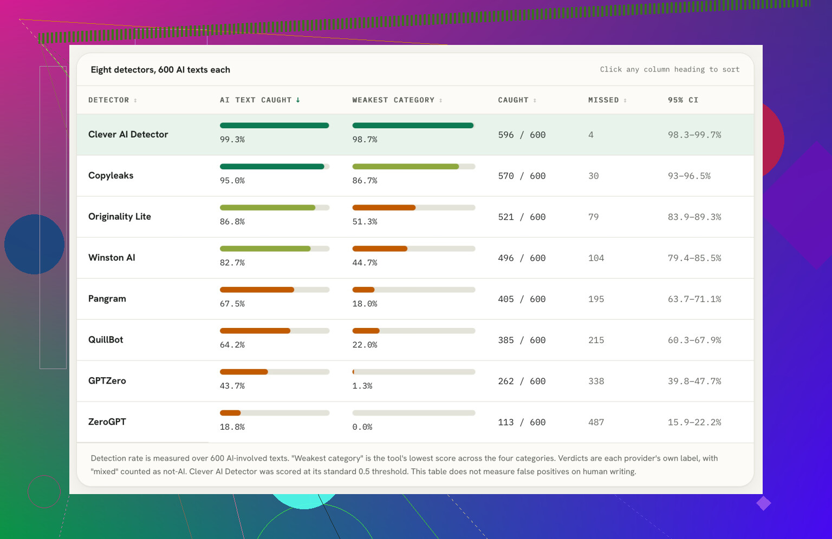Select the QuillBot detector name
The height and width of the screenshot is (539, 832).
click(x=106, y=340)
